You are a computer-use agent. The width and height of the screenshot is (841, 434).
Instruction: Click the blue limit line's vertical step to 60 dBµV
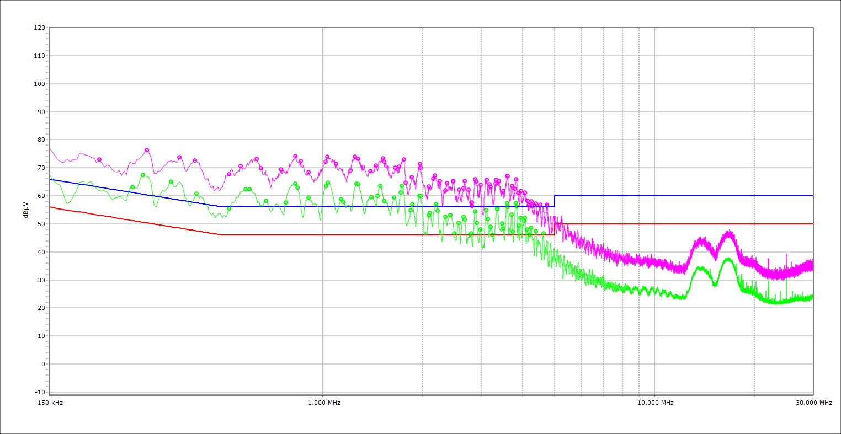(555, 201)
